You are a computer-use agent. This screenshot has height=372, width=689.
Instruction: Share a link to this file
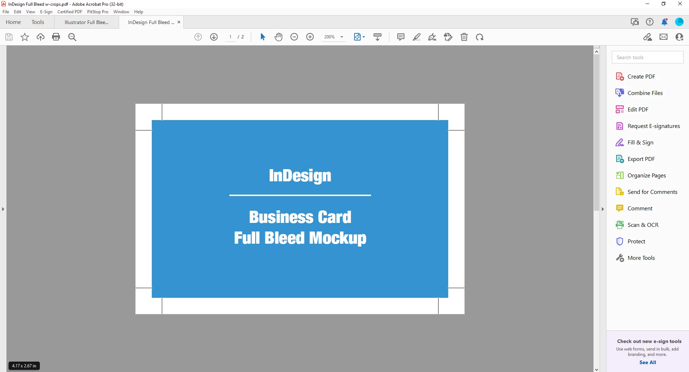[648, 37]
